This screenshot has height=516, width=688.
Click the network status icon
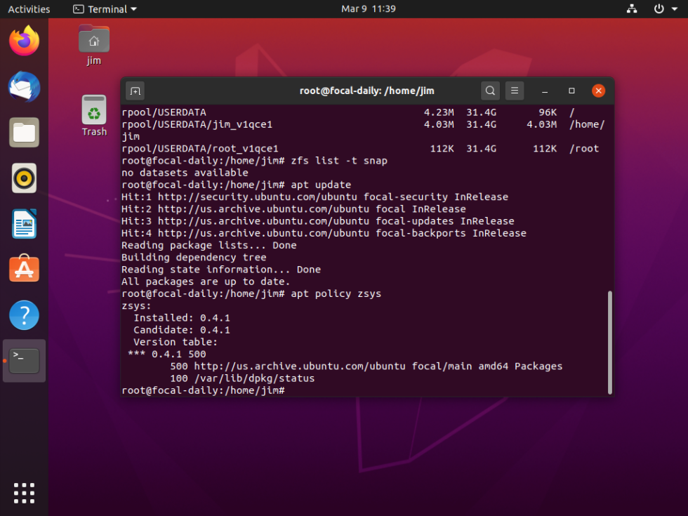pos(632,8)
